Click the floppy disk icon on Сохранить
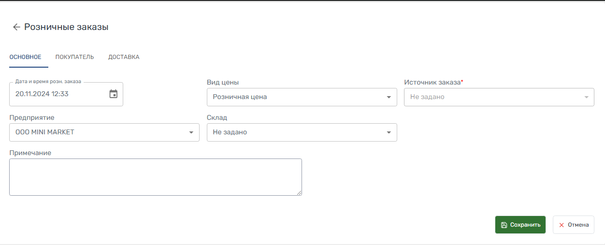This screenshot has width=605, height=245. 504,225
